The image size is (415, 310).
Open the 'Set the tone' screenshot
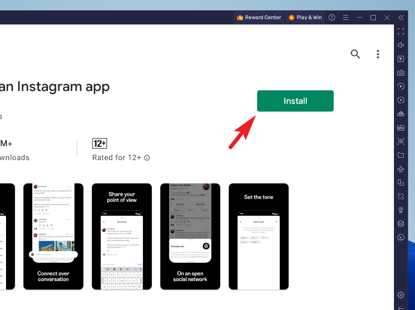(258, 237)
